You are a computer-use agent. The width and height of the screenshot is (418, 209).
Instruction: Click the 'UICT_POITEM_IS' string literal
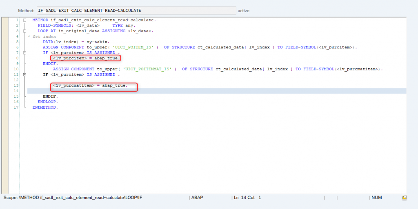click(133, 47)
